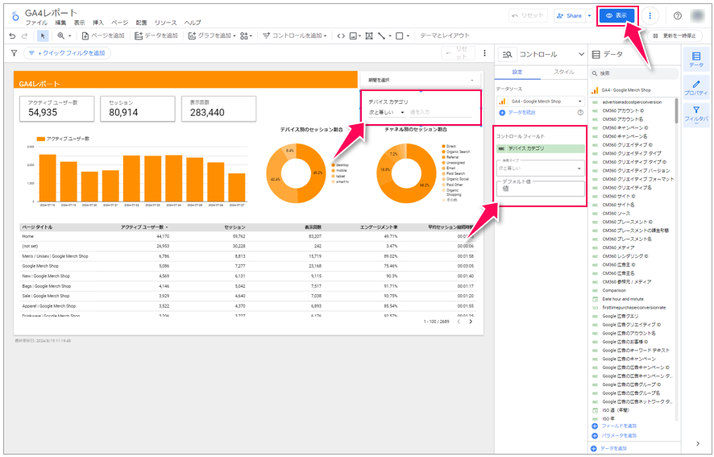Open the ファイル menu
This screenshot has width=714, height=457.
point(36,23)
